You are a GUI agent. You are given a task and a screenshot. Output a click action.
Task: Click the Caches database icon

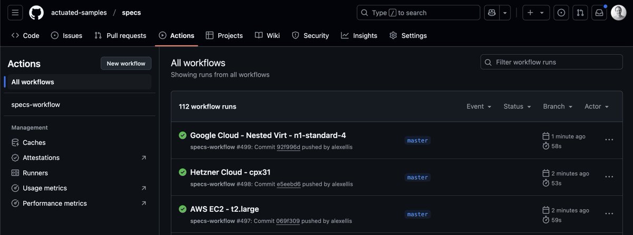[x=15, y=142]
